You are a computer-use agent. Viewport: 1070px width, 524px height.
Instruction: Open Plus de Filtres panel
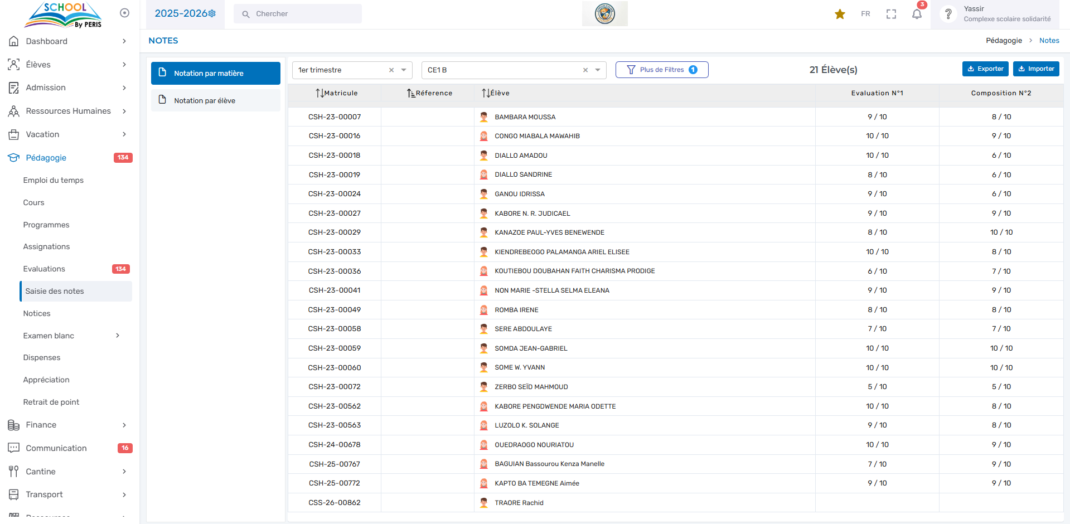[661, 70]
